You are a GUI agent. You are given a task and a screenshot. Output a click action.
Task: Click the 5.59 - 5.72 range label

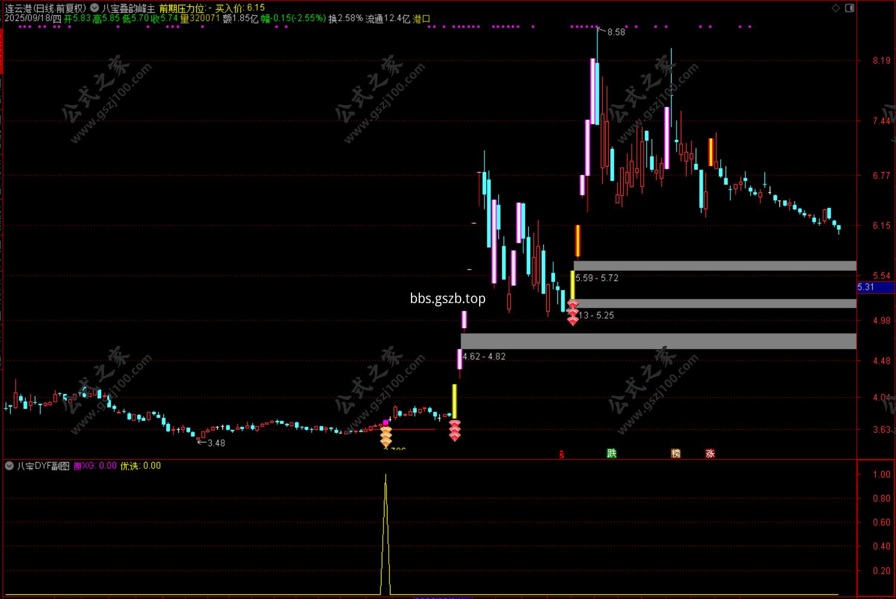(x=597, y=278)
